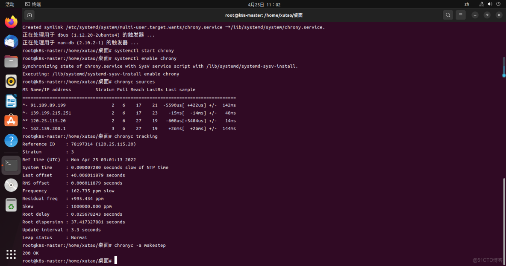Image resolution: width=506 pixels, height=266 pixels.
Task: Open Firefox from the dock
Action: point(10,21)
